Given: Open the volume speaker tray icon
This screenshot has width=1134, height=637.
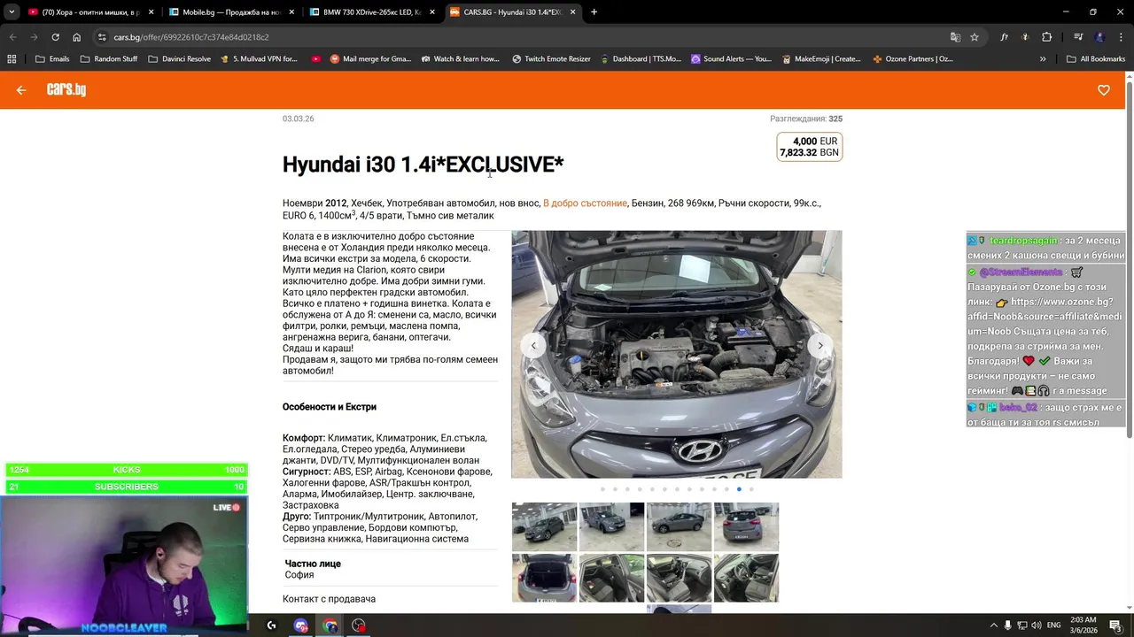Looking at the screenshot, I should tap(1037, 625).
